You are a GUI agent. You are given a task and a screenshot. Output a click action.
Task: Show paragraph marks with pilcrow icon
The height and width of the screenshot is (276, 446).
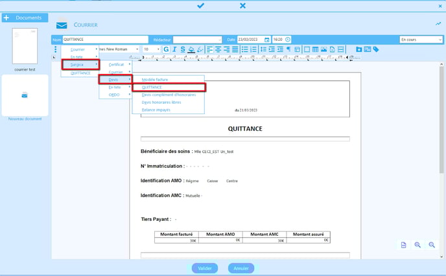288,49
